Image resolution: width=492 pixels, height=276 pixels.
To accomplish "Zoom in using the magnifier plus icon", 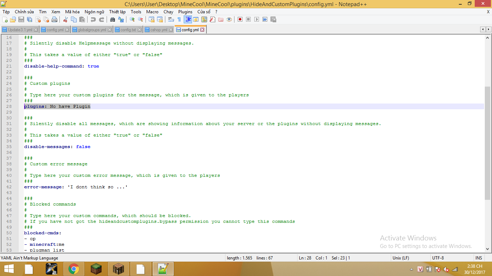I will point(132,19).
